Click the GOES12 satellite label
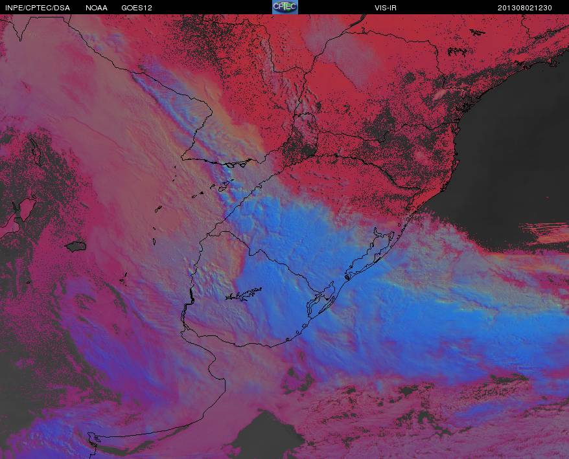This screenshot has width=569, height=459. 137,8
